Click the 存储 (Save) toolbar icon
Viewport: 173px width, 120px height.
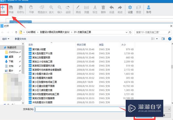coord(11,9)
